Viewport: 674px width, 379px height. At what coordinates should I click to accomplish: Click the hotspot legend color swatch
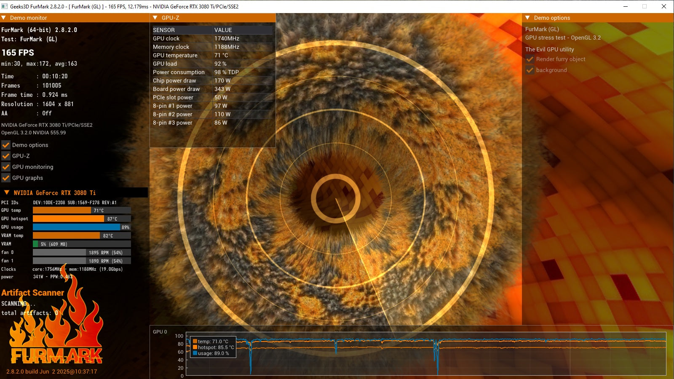(195, 347)
